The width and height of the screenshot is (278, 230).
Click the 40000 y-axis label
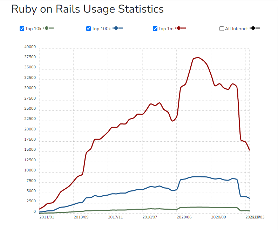[x=30, y=47]
